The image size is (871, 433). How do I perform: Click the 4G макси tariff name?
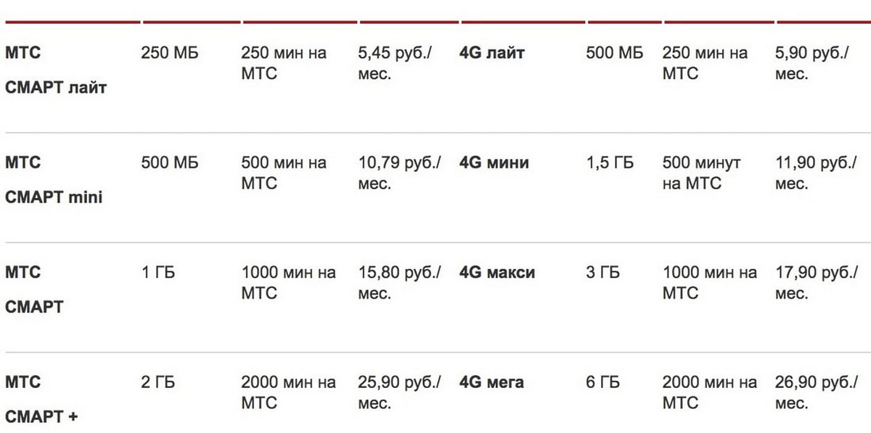(497, 273)
